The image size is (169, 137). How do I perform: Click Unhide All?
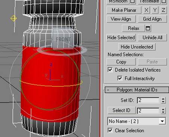coord(152,37)
